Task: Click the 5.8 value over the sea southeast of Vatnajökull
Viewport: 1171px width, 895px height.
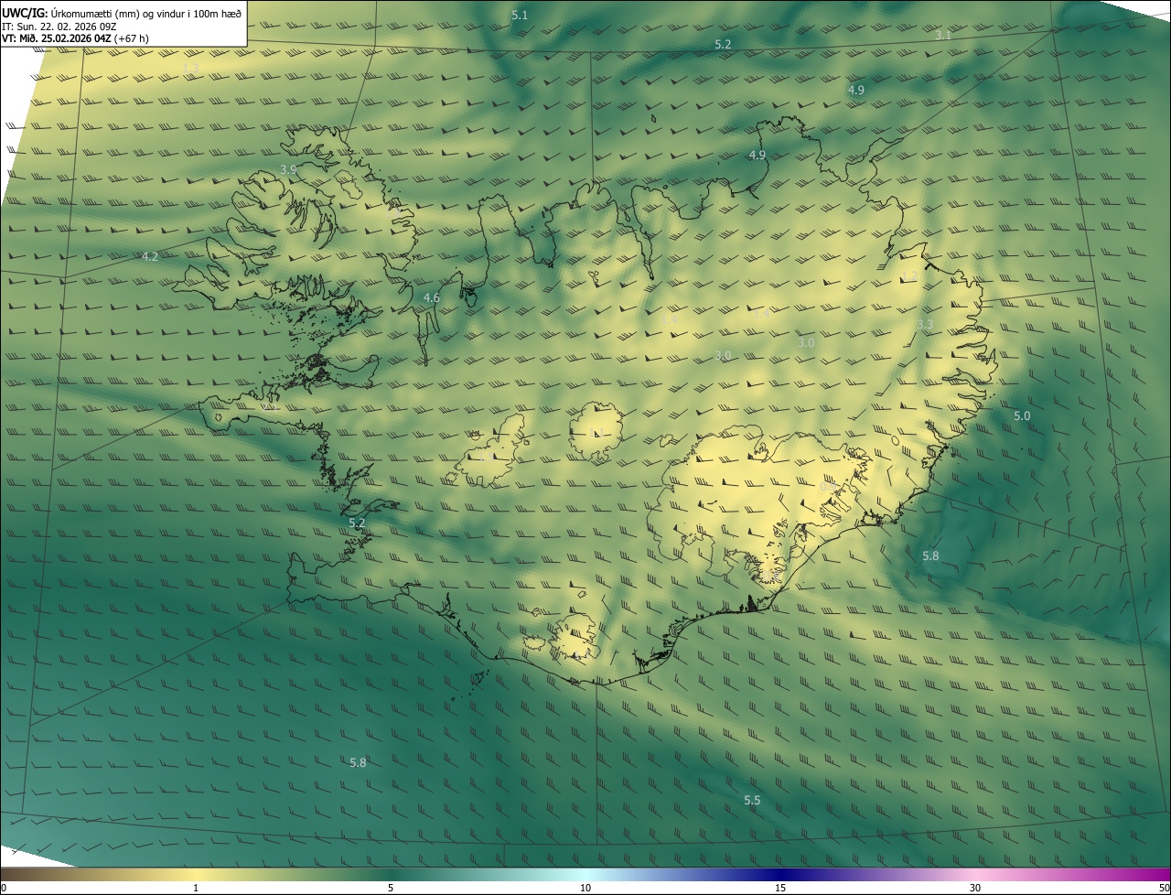Action: click(930, 556)
